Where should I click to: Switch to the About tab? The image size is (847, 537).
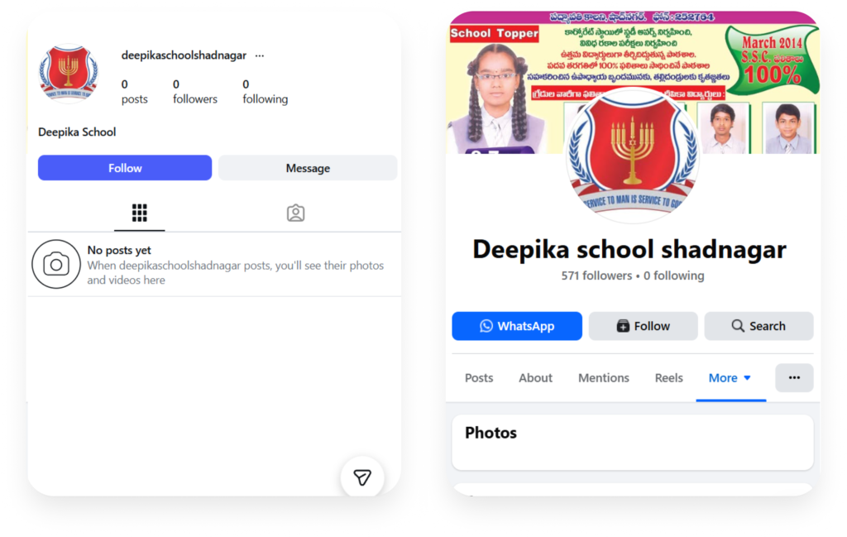[535, 377]
